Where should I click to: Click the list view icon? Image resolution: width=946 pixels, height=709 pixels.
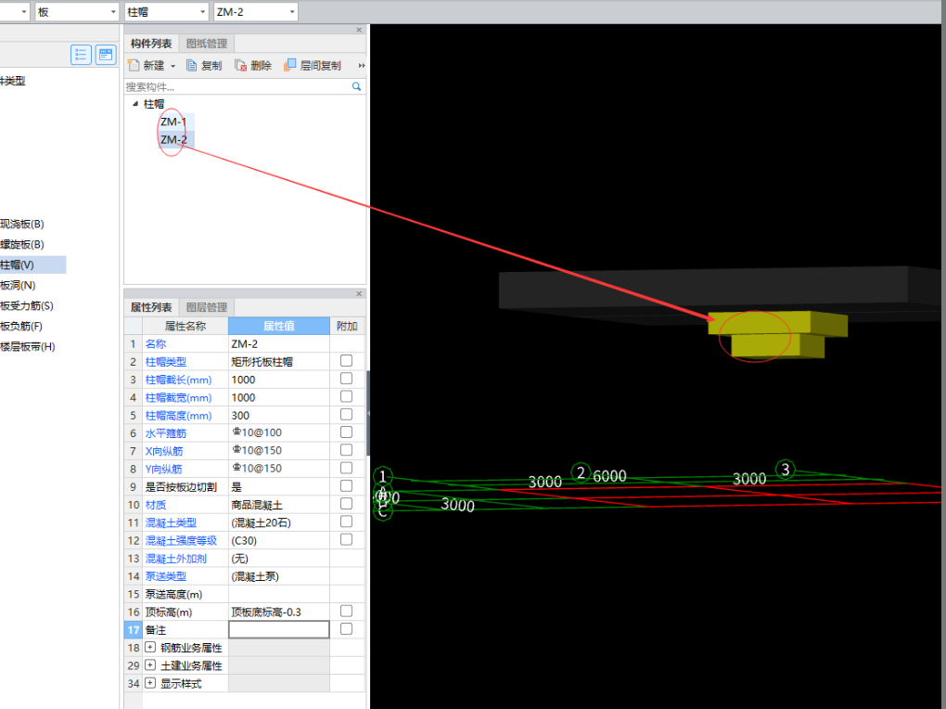(x=81, y=55)
